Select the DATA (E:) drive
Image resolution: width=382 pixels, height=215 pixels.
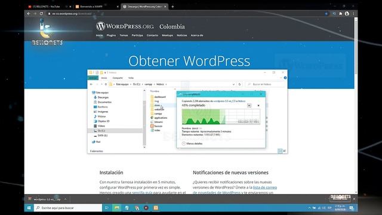click(100, 136)
